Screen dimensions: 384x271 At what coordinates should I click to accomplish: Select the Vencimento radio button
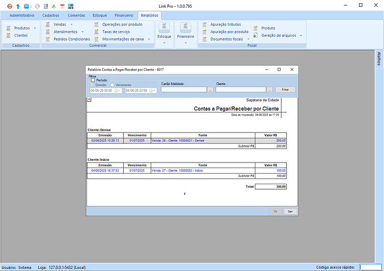coord(112,85)
